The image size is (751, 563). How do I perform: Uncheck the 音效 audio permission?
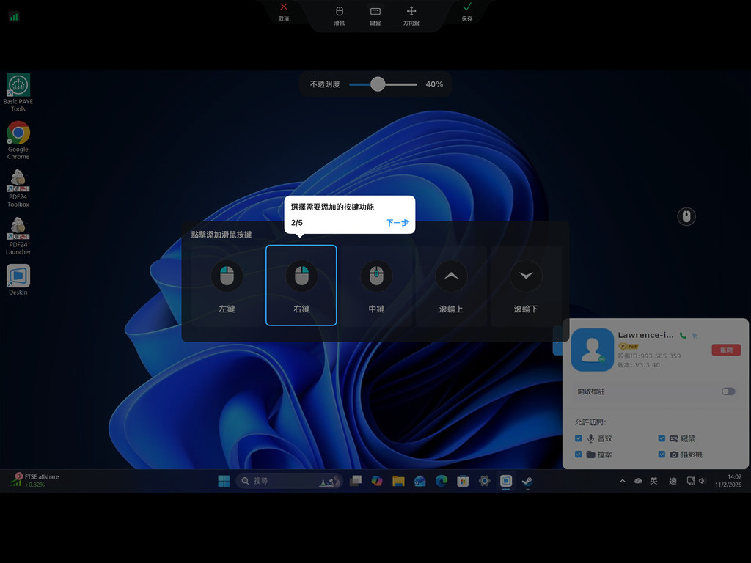coord(579,438)
